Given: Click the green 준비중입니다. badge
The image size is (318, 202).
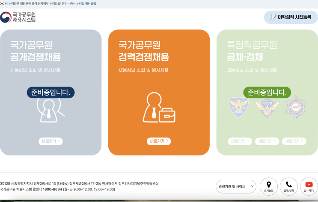Looking at the screenshot, I should [267, 93].
